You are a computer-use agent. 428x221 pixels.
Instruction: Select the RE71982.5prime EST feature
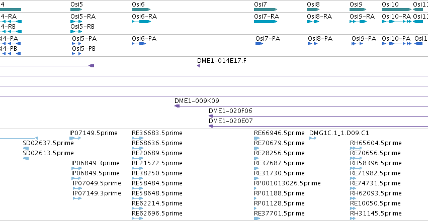tap(353, 178)
